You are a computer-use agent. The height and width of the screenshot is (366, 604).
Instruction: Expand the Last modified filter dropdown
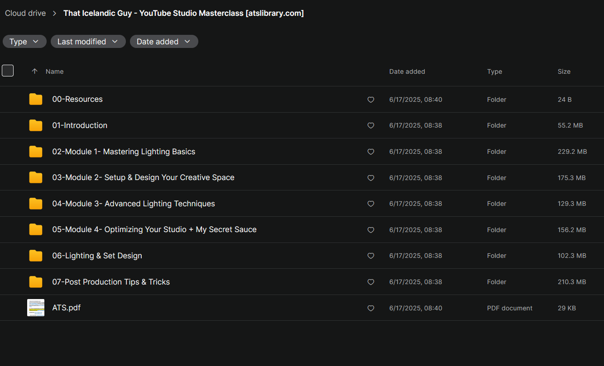click(88, 42)
